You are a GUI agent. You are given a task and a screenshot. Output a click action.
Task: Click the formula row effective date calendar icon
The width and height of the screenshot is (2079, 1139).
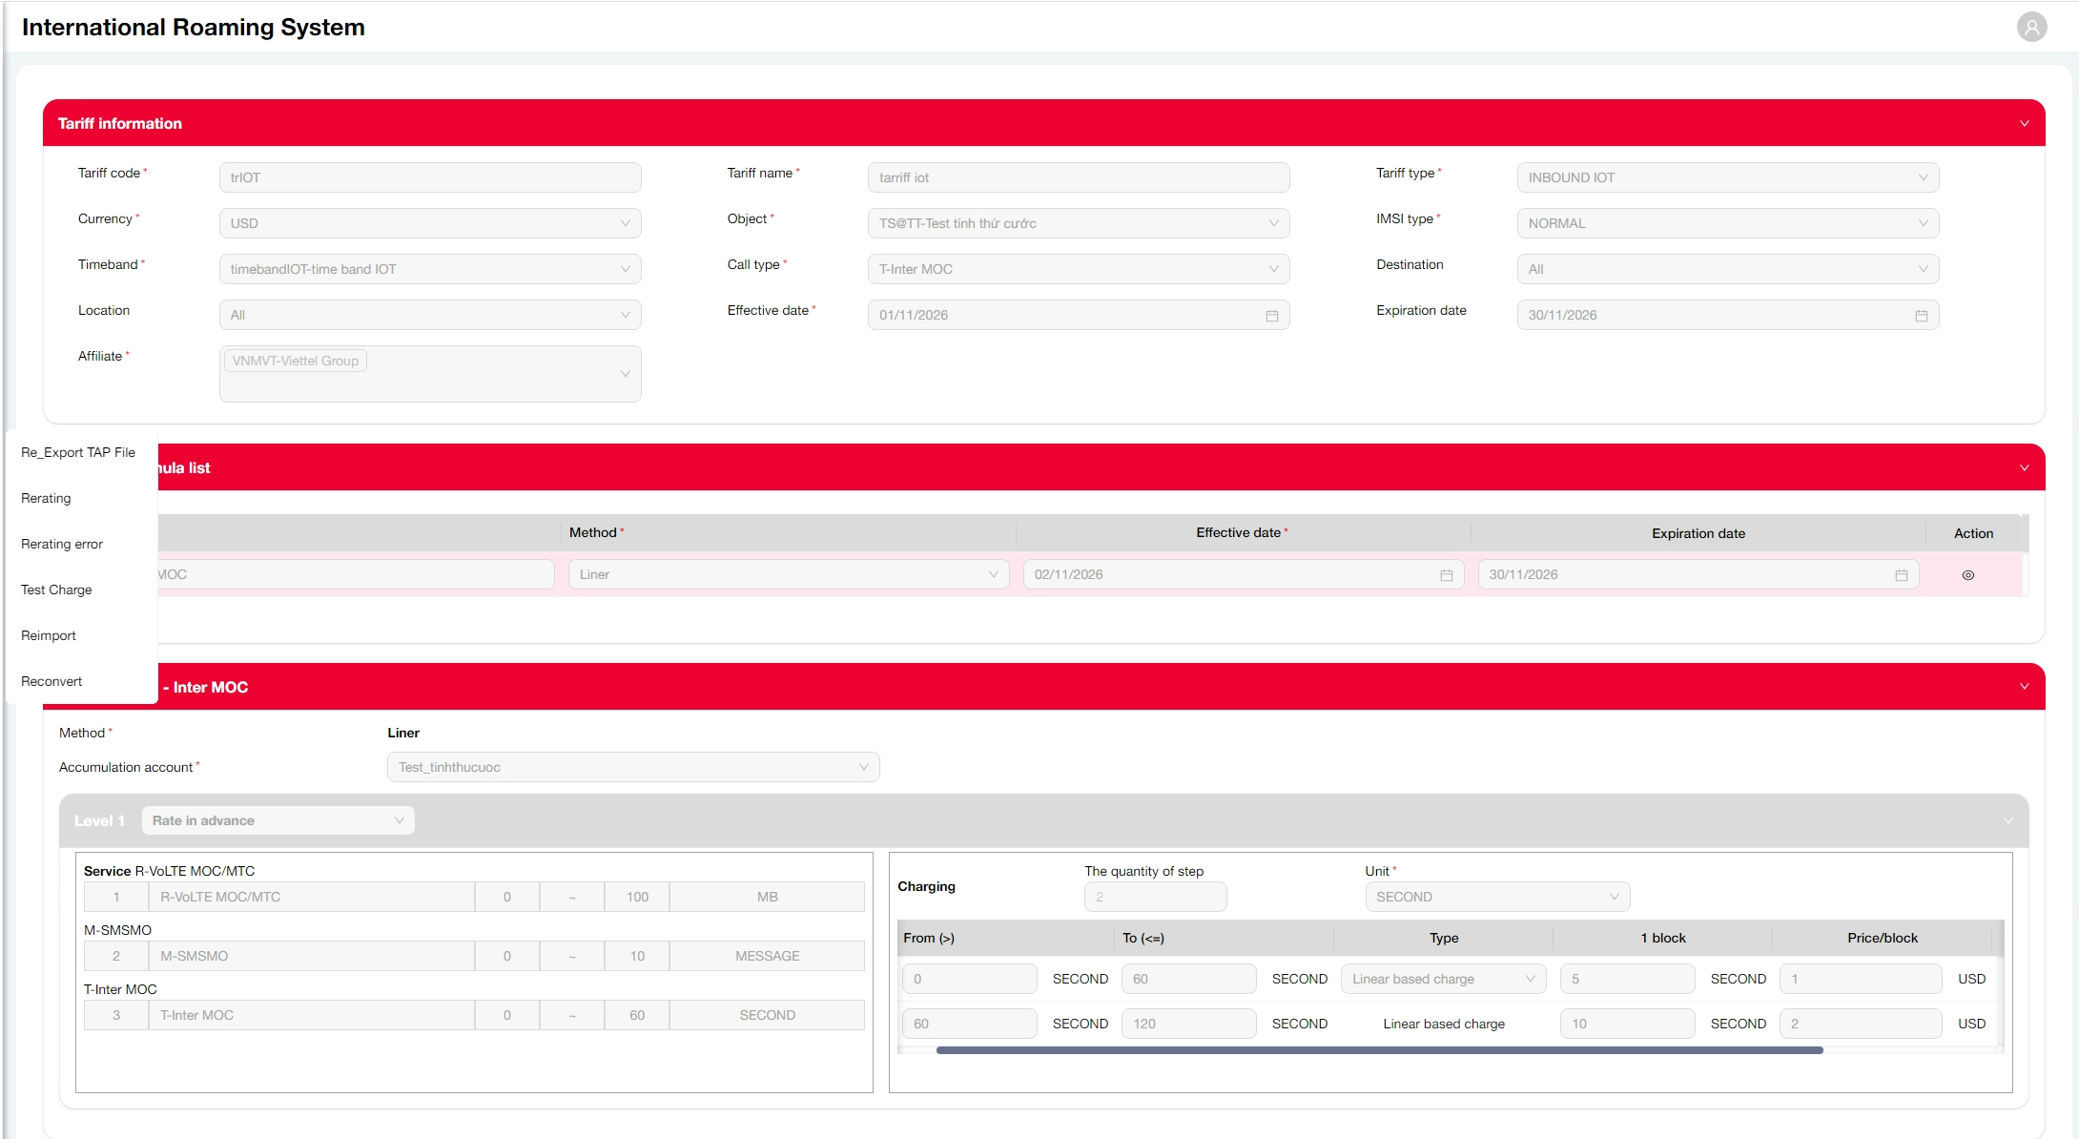pyautogui.click(x=1446, y=575)
